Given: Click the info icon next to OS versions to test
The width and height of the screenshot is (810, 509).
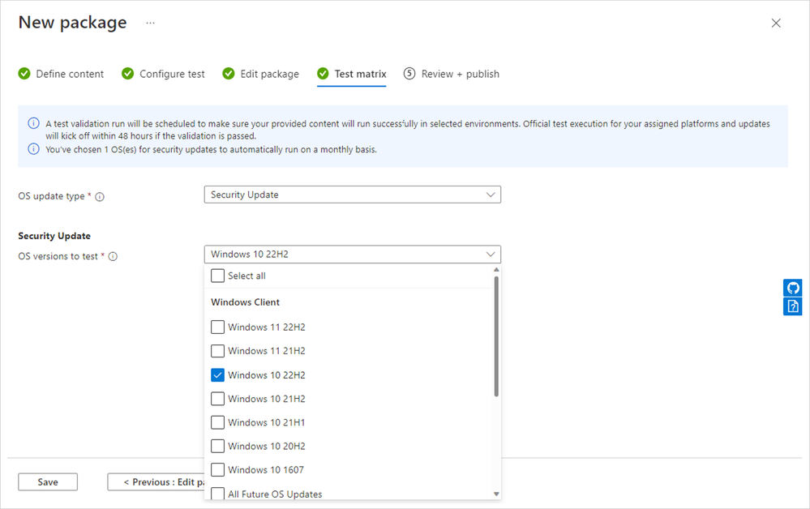Looking at the screenshot, I should coord(113,257).
